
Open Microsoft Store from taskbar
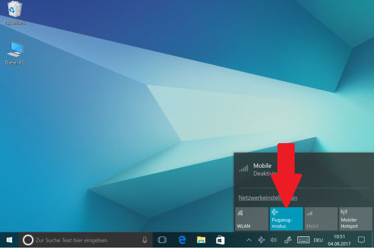click(220, 240)
